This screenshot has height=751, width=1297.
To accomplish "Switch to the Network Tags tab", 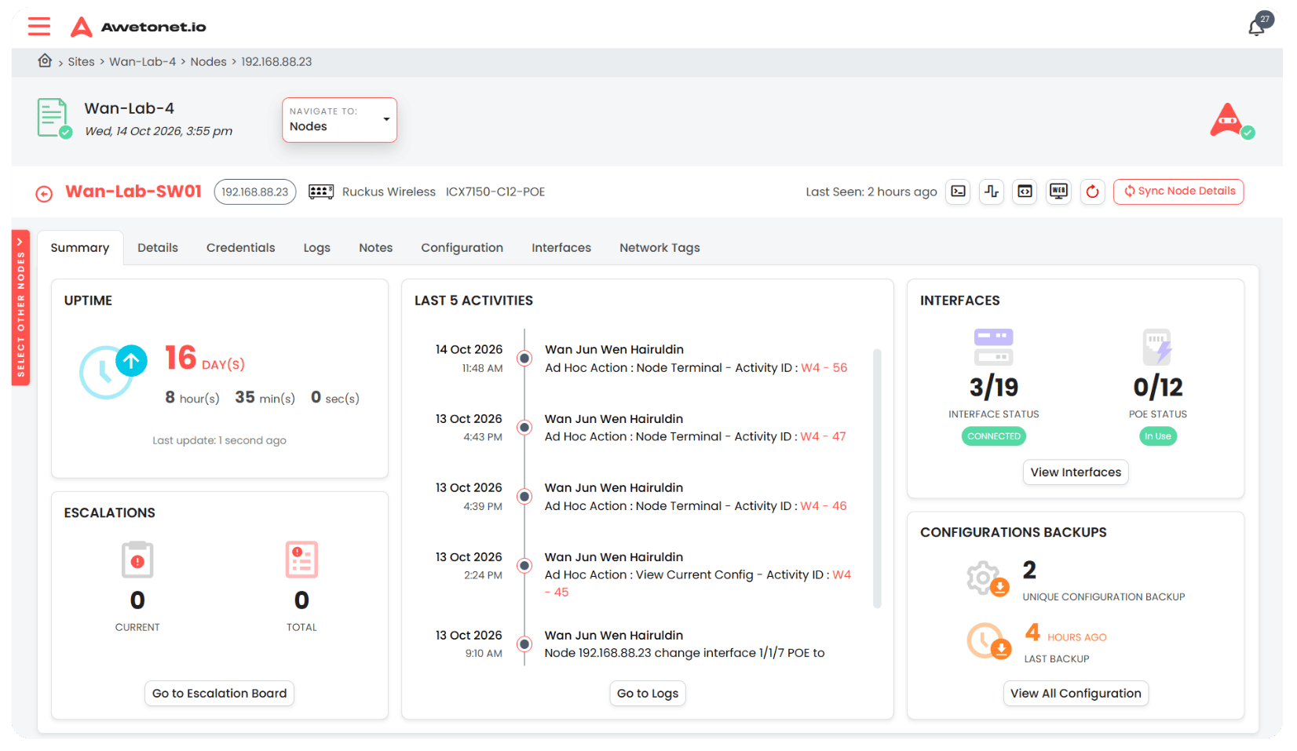I will tap(659, 248).
